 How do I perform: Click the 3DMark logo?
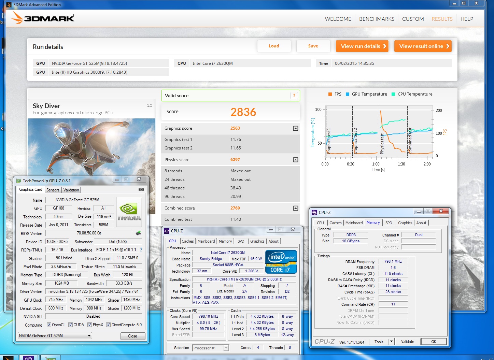(43, 18)
